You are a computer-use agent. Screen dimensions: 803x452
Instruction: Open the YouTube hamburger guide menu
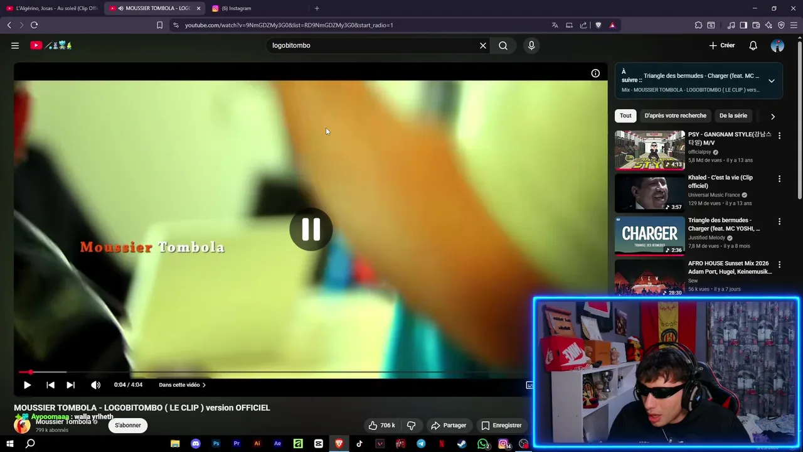15,45
